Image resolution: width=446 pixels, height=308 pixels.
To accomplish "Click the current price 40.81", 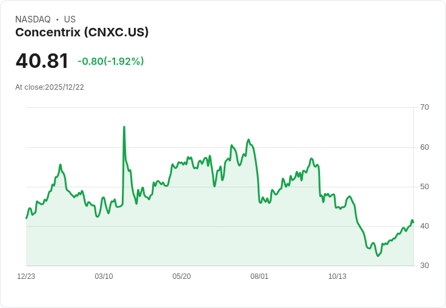I will point(42,61).
